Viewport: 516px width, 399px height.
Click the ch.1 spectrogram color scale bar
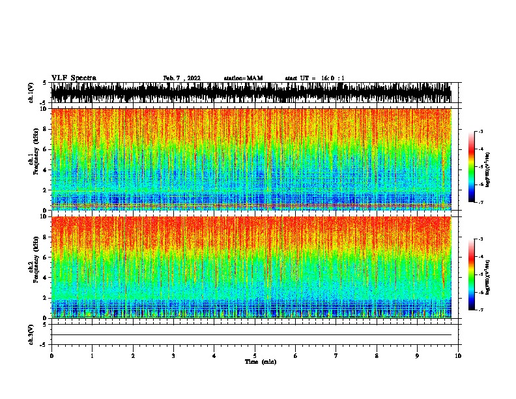click(472, 167)
